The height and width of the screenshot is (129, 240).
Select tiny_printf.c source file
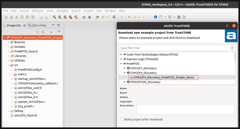26,106
